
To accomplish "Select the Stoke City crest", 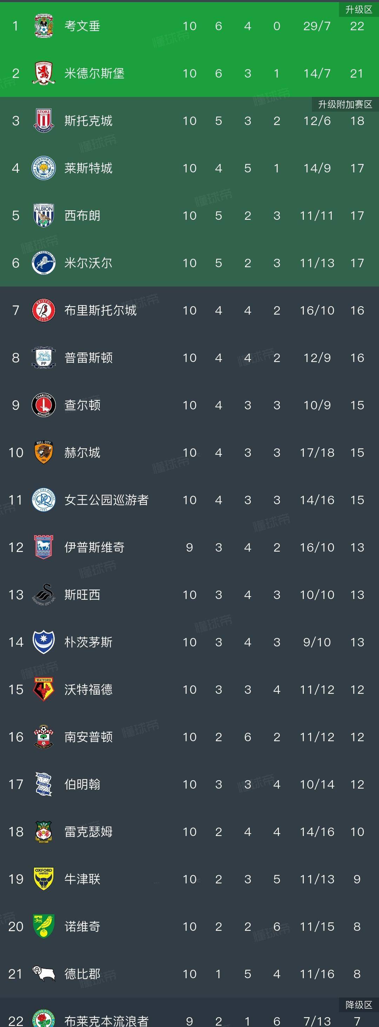I will (x=44, y=120).
